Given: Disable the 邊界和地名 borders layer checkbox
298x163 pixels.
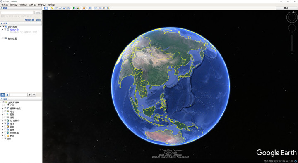Looking at the screenshot, I should tap(5, 108).
